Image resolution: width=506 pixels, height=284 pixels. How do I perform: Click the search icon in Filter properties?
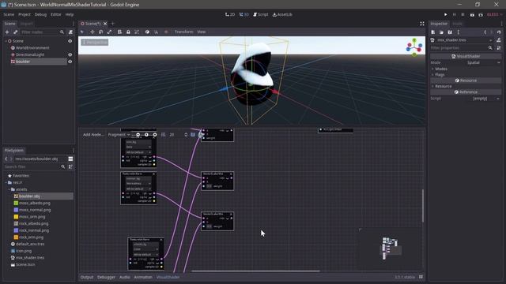[490, 47]
